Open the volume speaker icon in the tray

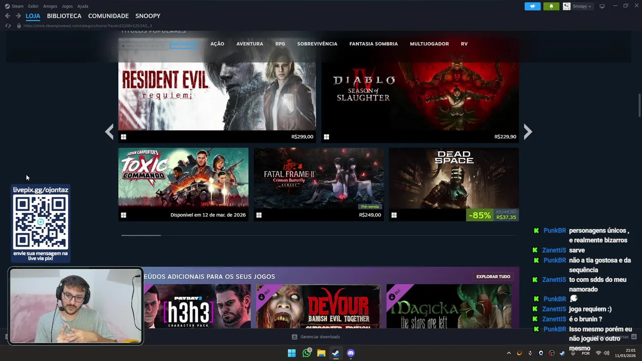click(x=606, y=353)
